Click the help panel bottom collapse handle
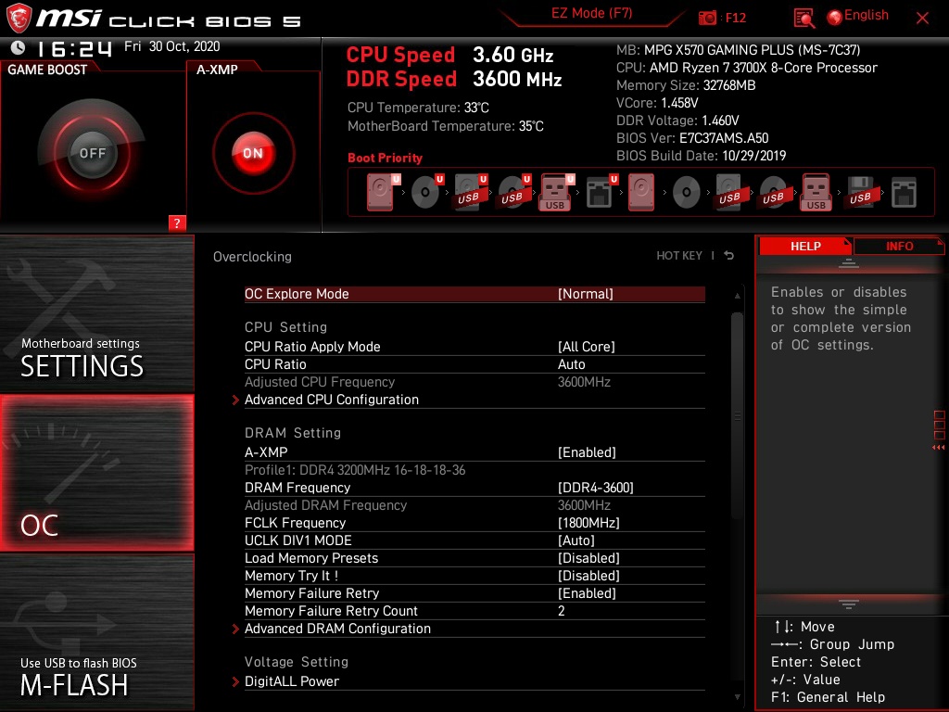Viewport: 949px width, 712px height. point(849,604)
